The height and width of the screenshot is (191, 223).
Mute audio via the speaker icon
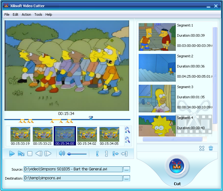tap(62, 153)
